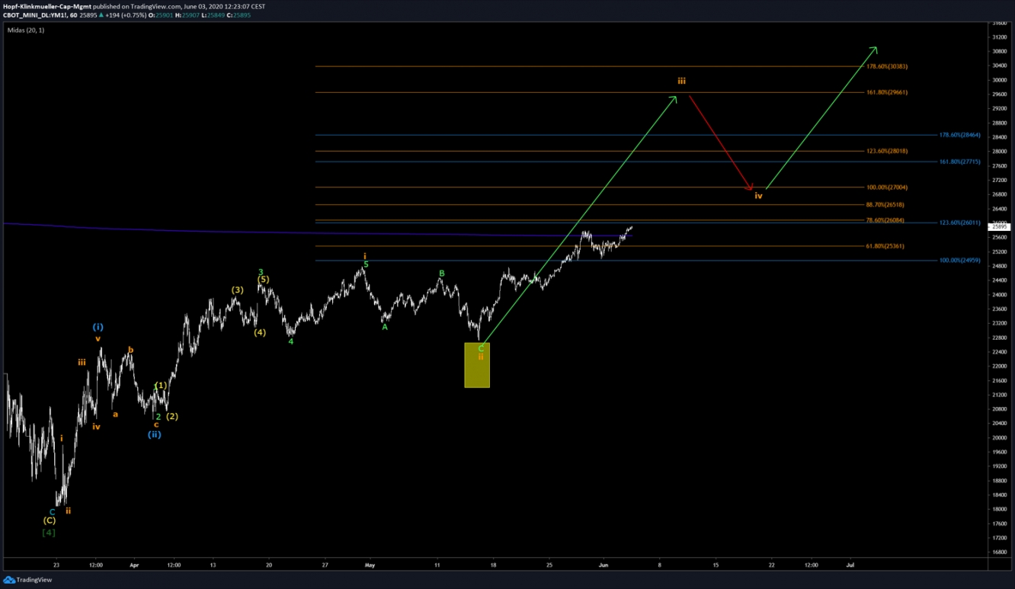This screenshot has height=589, width=1015.
Task: Click the green [4] wave label
Action: [49, 533]
